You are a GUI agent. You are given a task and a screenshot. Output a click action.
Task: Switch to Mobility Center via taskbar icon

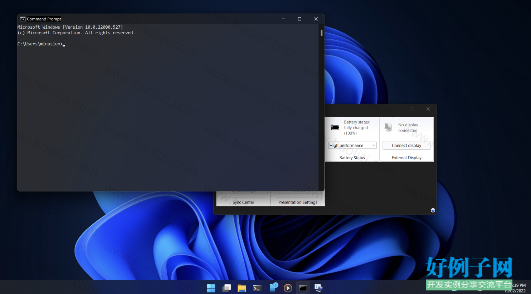point(318,288)
